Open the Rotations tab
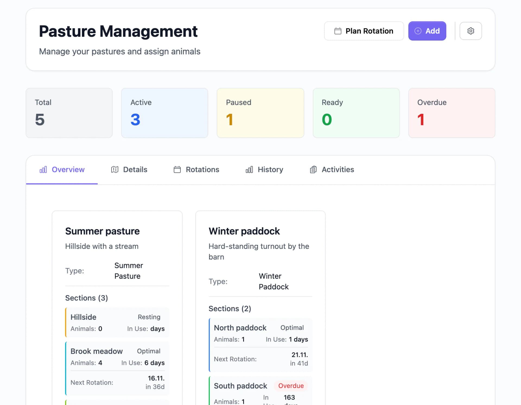The image size is (521, 405). tap(196, 170)
